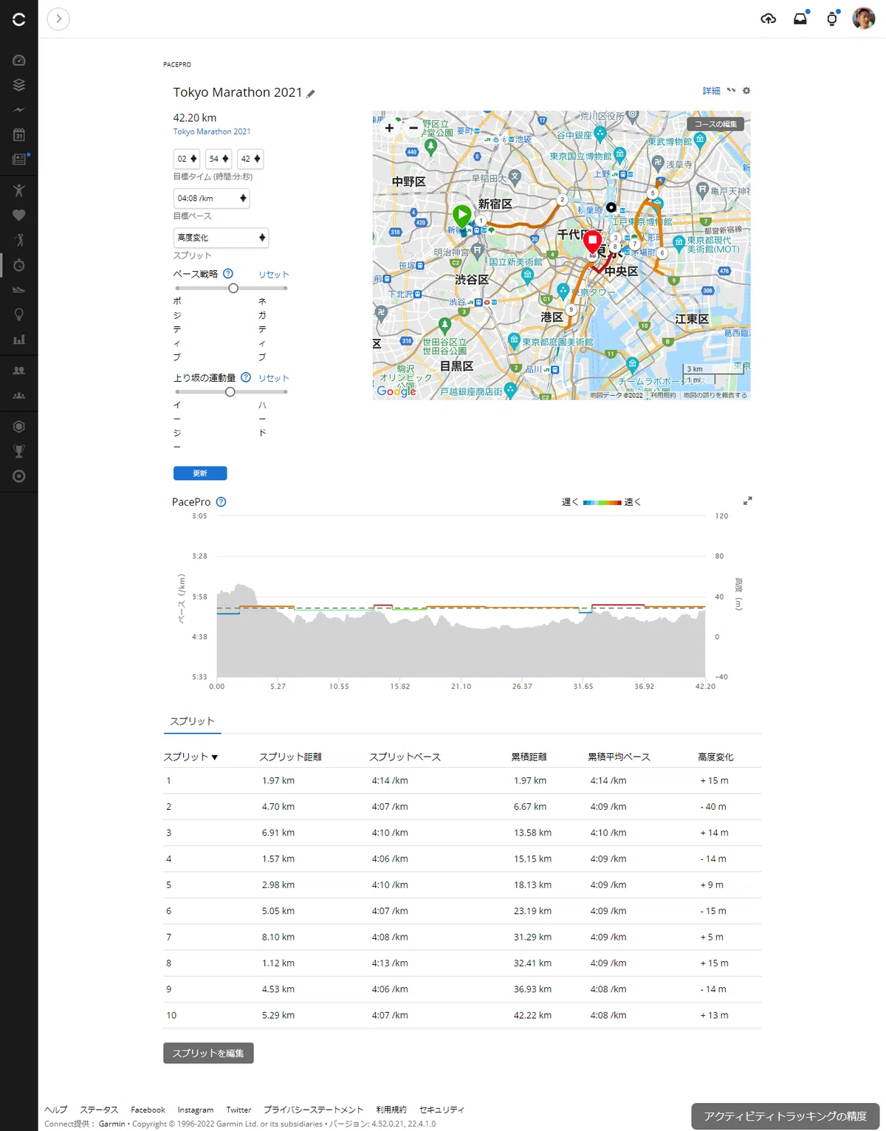Click the コースの編集 button on map
The width and height of the screenshot is (886, 1131).
point(715,124)
